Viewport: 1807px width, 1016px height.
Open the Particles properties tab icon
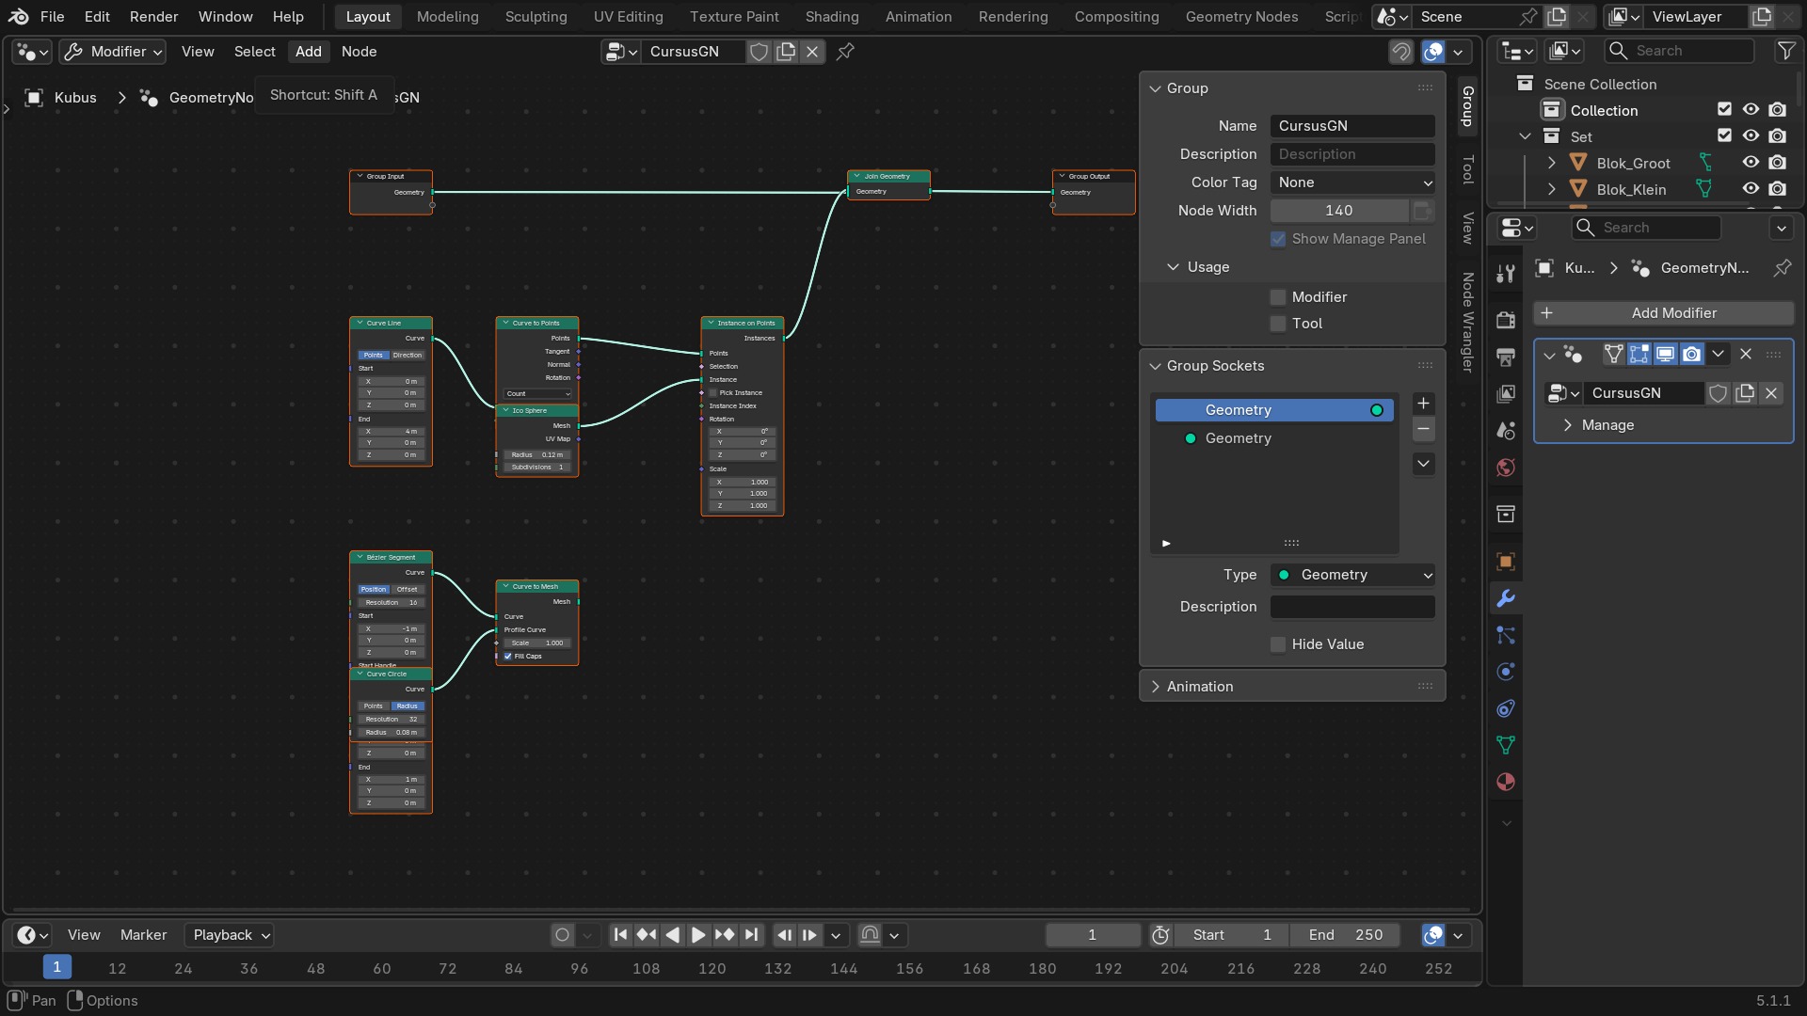1506,635
